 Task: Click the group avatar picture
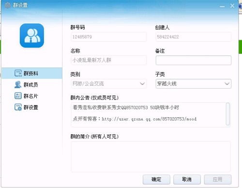pos(32,35)
